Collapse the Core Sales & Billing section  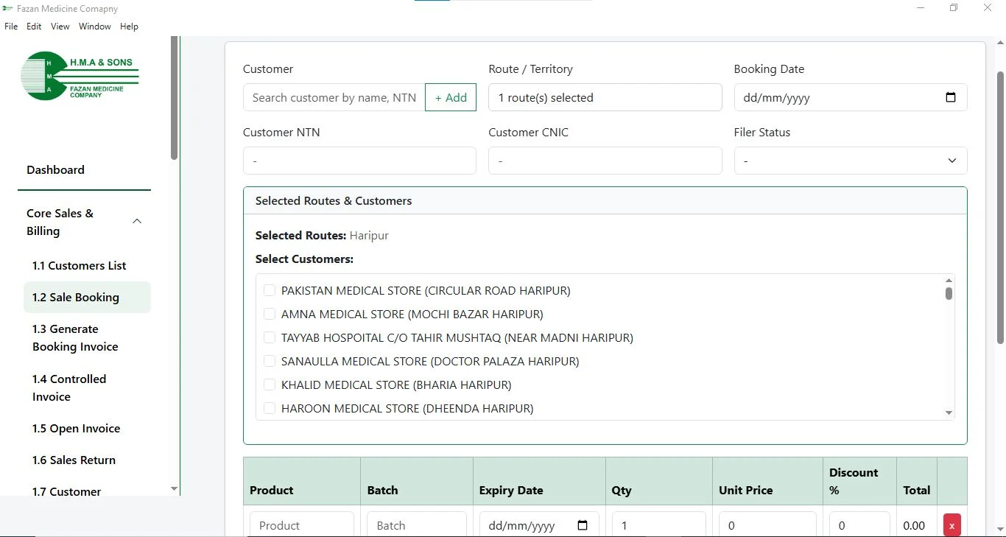[x=137, y=222]
